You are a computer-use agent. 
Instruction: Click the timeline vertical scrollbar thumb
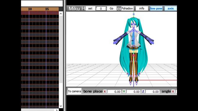pyautogui.click(x=61, y=49)
